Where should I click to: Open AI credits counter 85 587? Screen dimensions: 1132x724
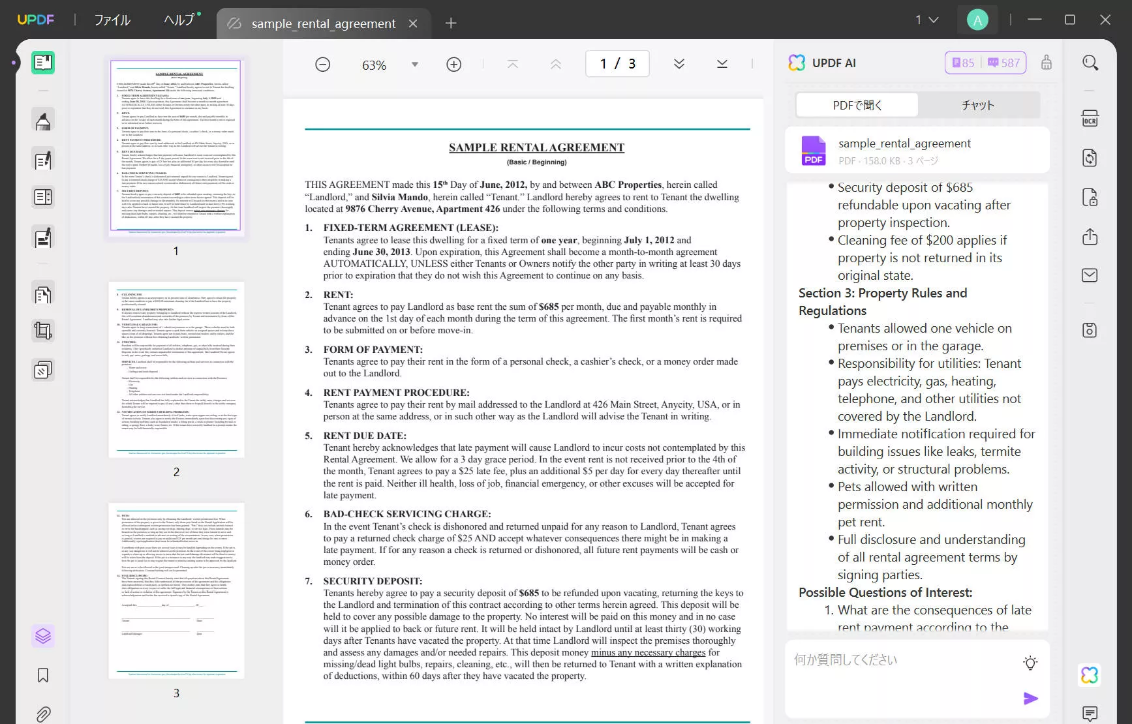point(985,63)
